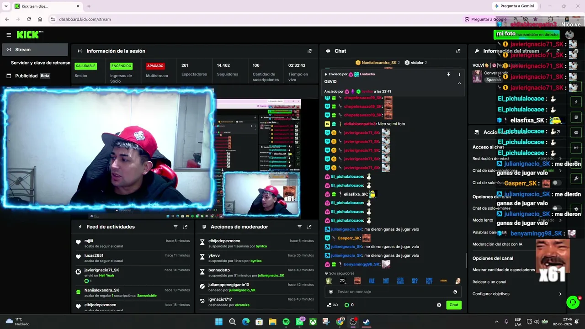Open Xbox app from the taskbar
This screenshot has width=585, height=329.
[313, 322]
